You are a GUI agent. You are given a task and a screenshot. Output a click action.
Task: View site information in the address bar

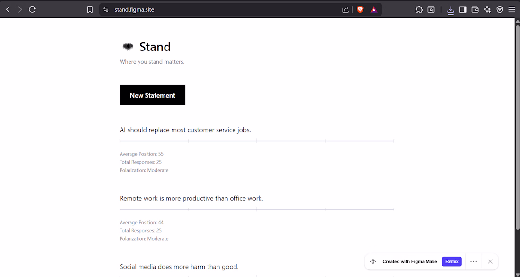pyautogui.click(x=105, y=9)
